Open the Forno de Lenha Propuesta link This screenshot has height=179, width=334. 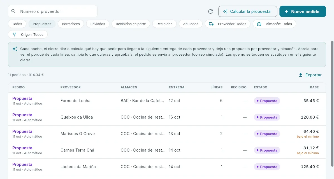[x=22, y=98]
